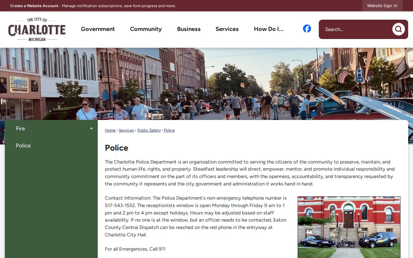413x258 pixels.
Task: Open the Services breadcrumb link
Action: click(126, 130)
